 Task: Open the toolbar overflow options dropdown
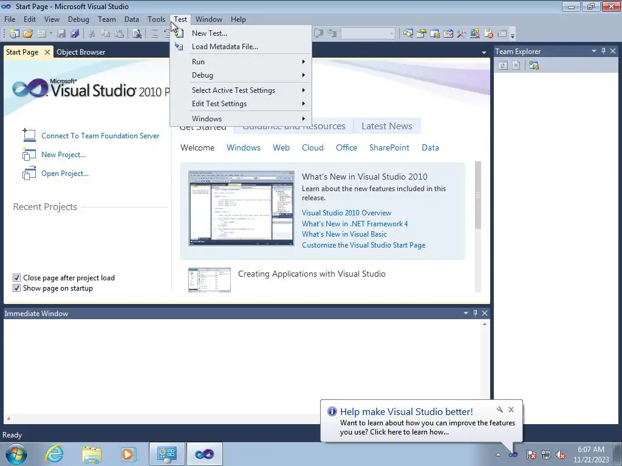(x=513, y=35)
